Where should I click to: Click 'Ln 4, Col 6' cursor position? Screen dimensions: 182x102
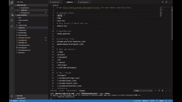tap(137, 101)
